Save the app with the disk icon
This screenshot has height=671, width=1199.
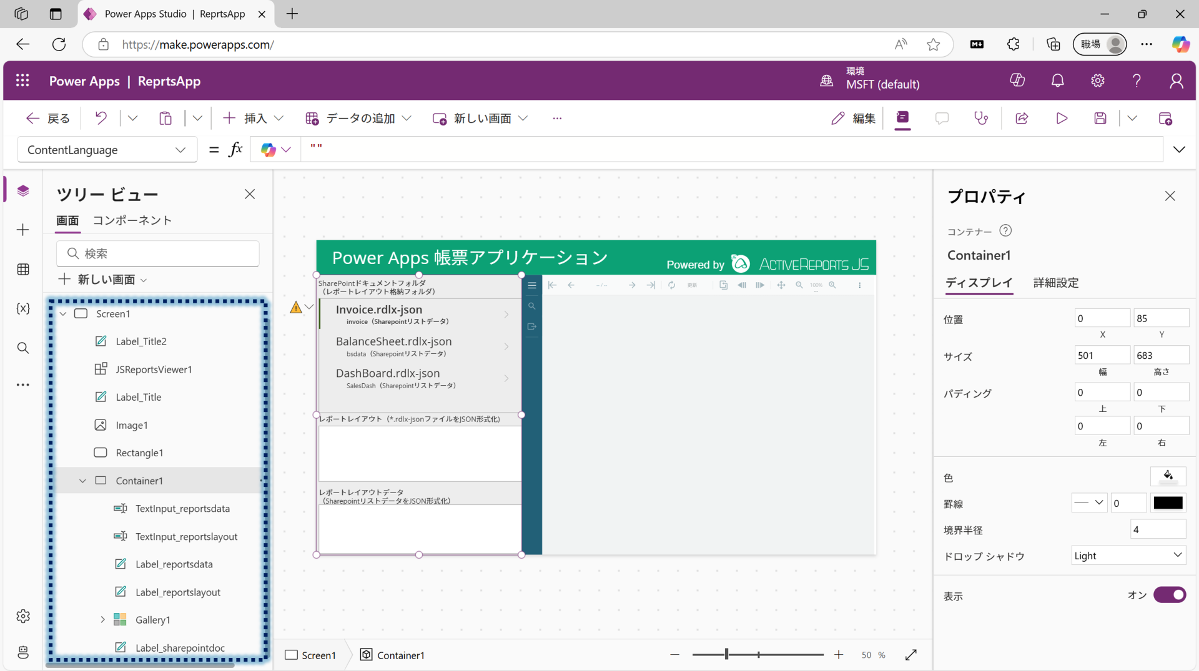click(1100, 118)
